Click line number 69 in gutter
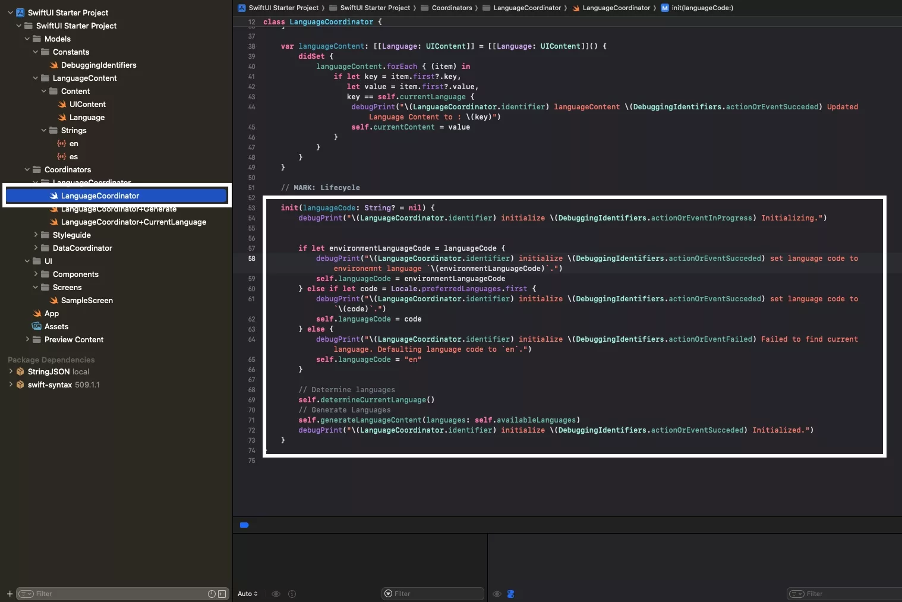Image resolution: width=902 pixels, height=602 pixels. (252, 400)
